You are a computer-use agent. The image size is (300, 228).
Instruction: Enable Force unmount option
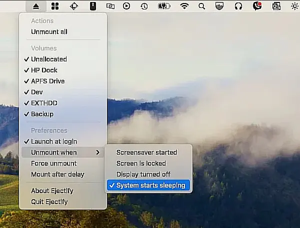pos(63,164)
